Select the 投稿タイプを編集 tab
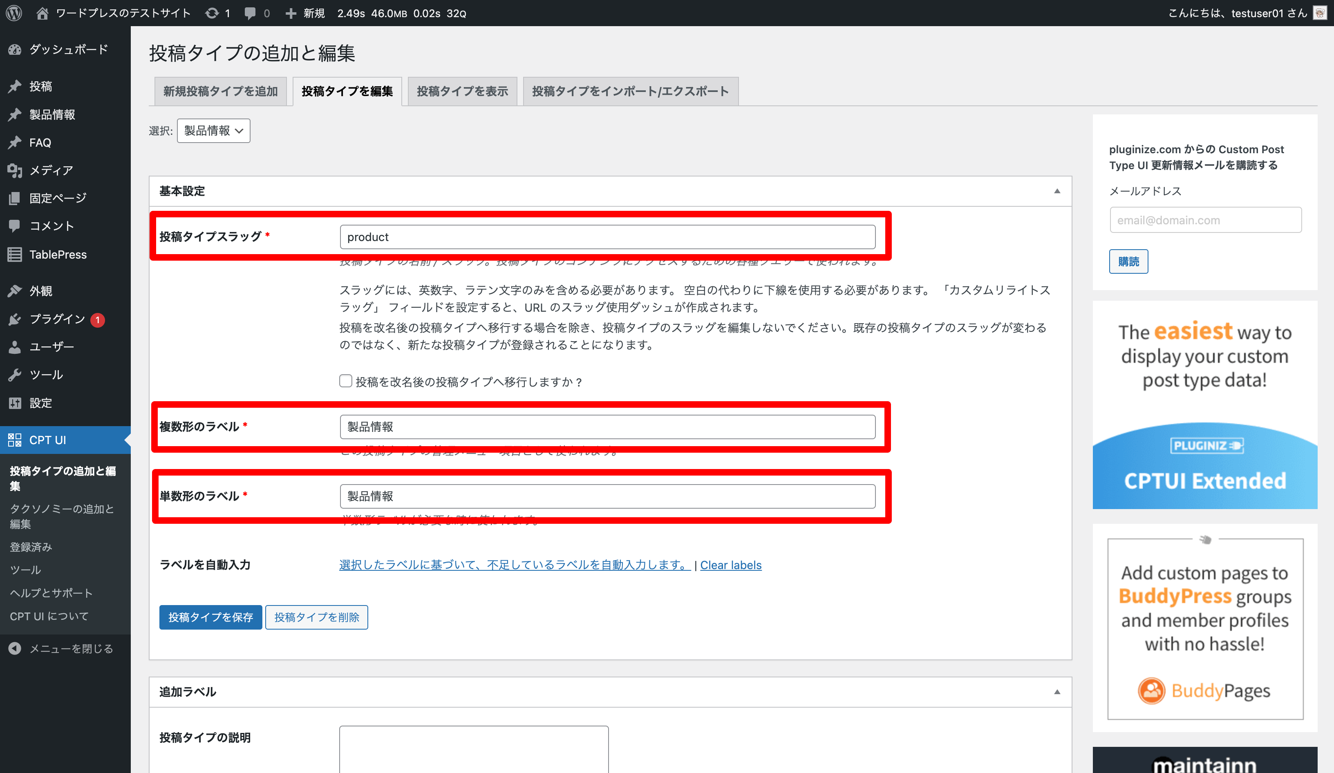The image size is (1334, 773). click(347, 91)
